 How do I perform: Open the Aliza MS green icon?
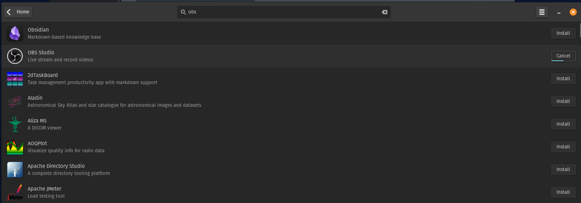[15, 124]
